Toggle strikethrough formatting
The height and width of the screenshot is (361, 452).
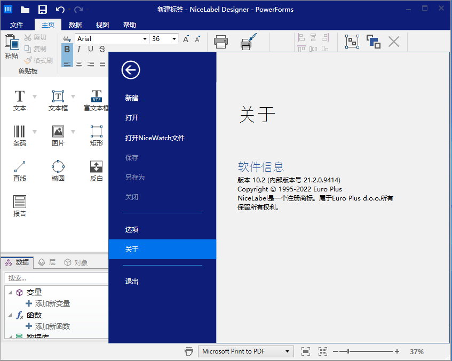pyautogui.click(x=102, y=49)
